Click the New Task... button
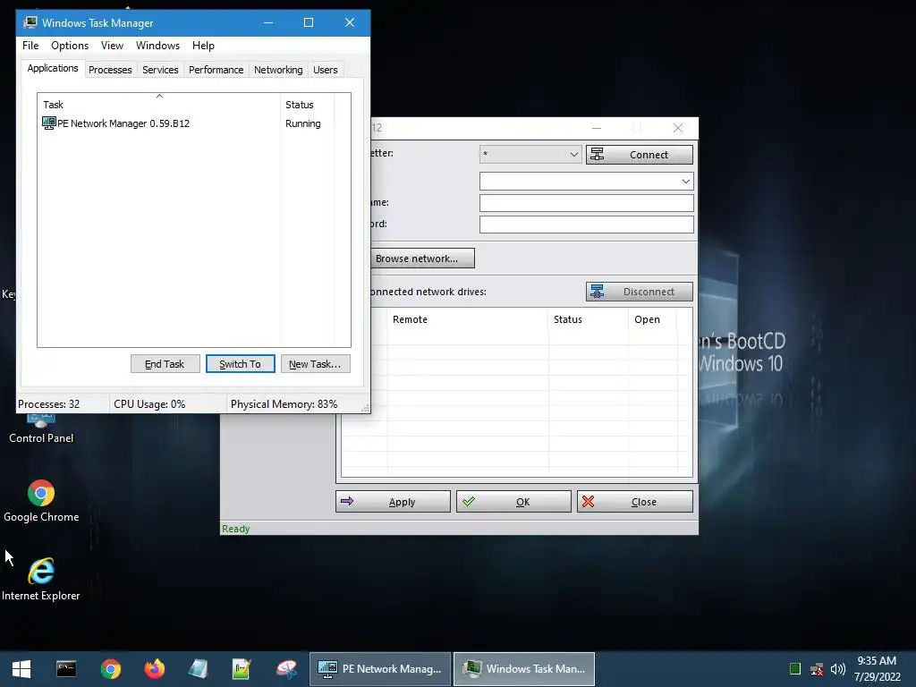Screen dimensions: 916x687 pos(315,364)
